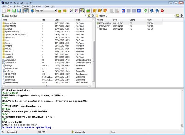Click the Open session icon with green arrow
185x135 pixels.
[x=9, y=11]
